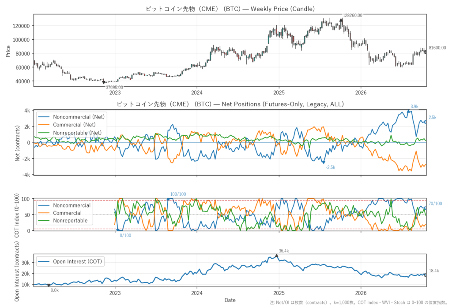452x308 pixels.
Task: Click the 18.4k latest open interest label
Action: click(434, 271)
